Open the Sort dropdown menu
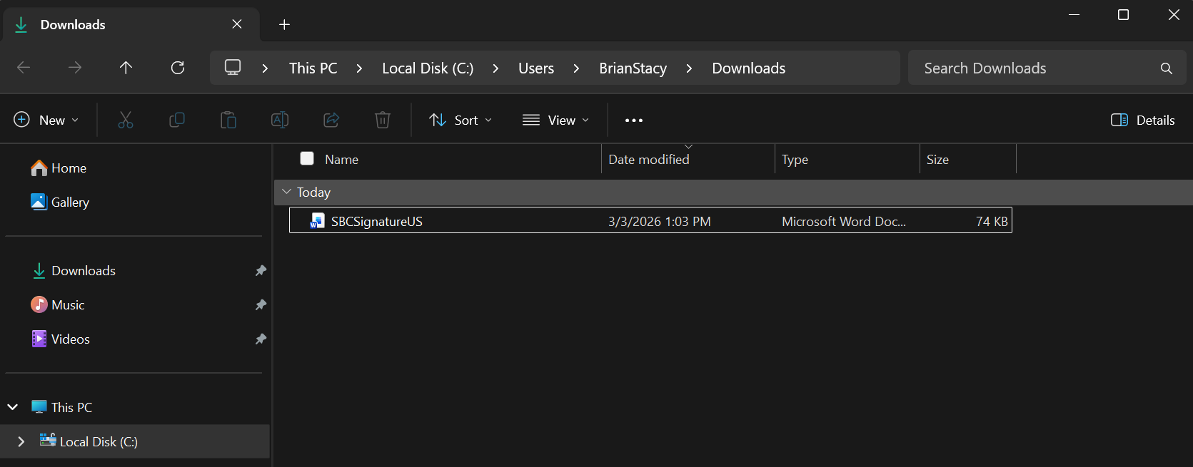1193x467 pixels. [460, 120]
